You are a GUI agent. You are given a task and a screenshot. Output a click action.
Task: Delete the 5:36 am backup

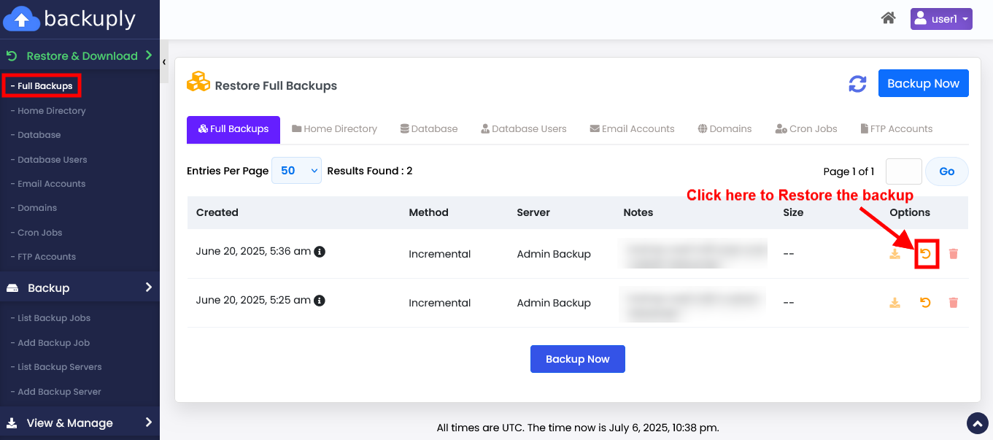pos(953,254)
